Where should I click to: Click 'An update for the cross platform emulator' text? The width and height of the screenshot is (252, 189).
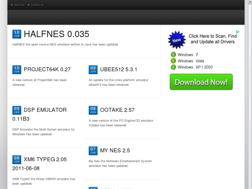pyautogui.click(x=119, y=82)
